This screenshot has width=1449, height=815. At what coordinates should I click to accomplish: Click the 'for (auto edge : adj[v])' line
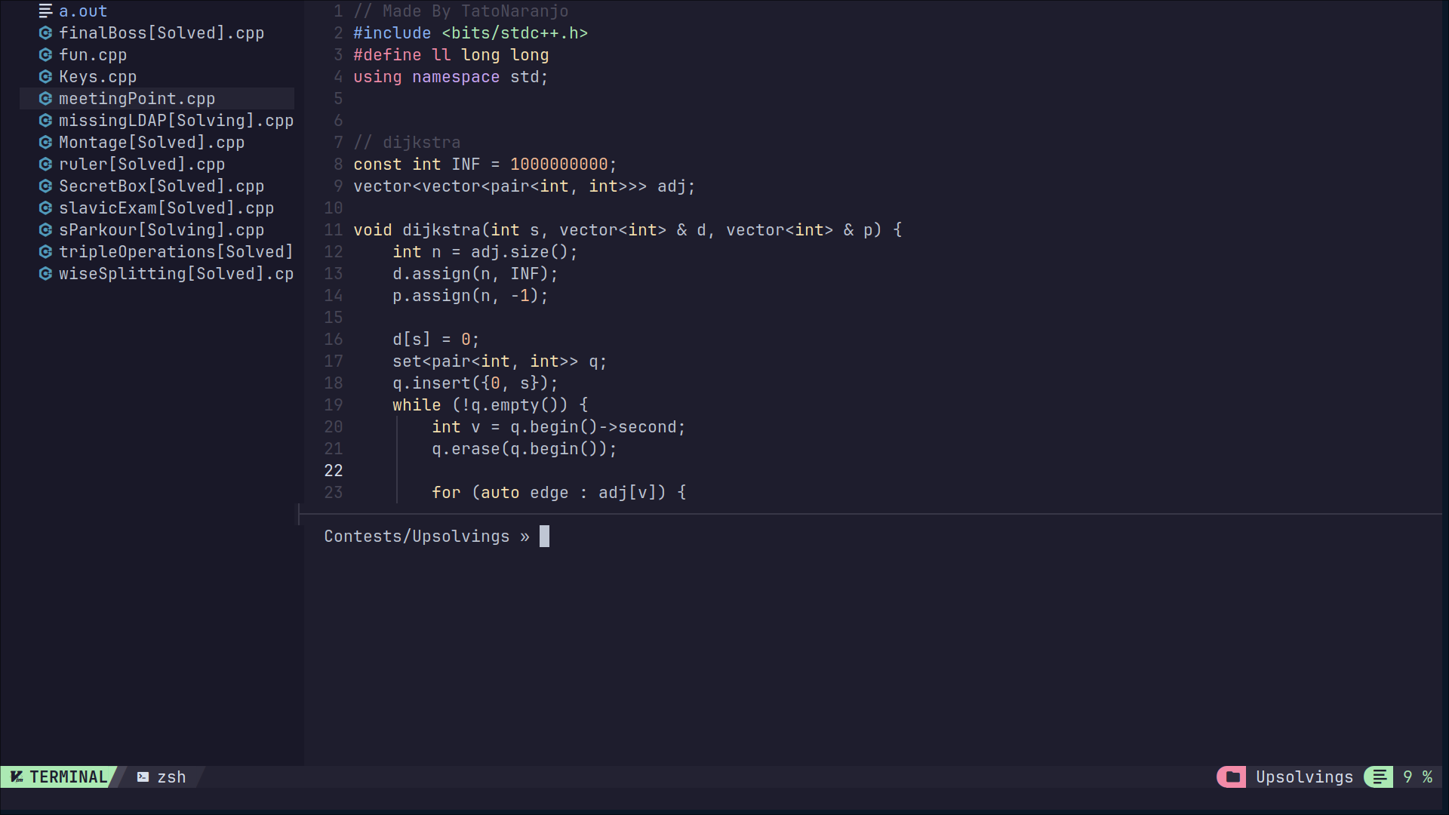coord(558,493)
